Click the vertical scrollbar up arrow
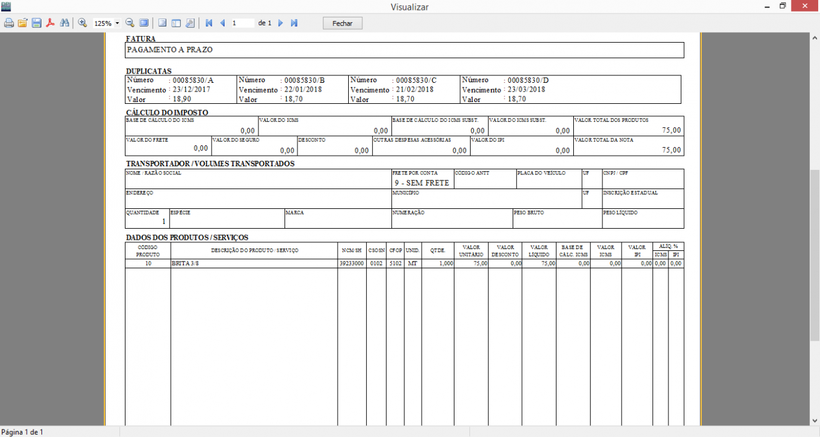The height and width of the screenshot is (437, 820). pyautogui.click(x=814, y=38)
